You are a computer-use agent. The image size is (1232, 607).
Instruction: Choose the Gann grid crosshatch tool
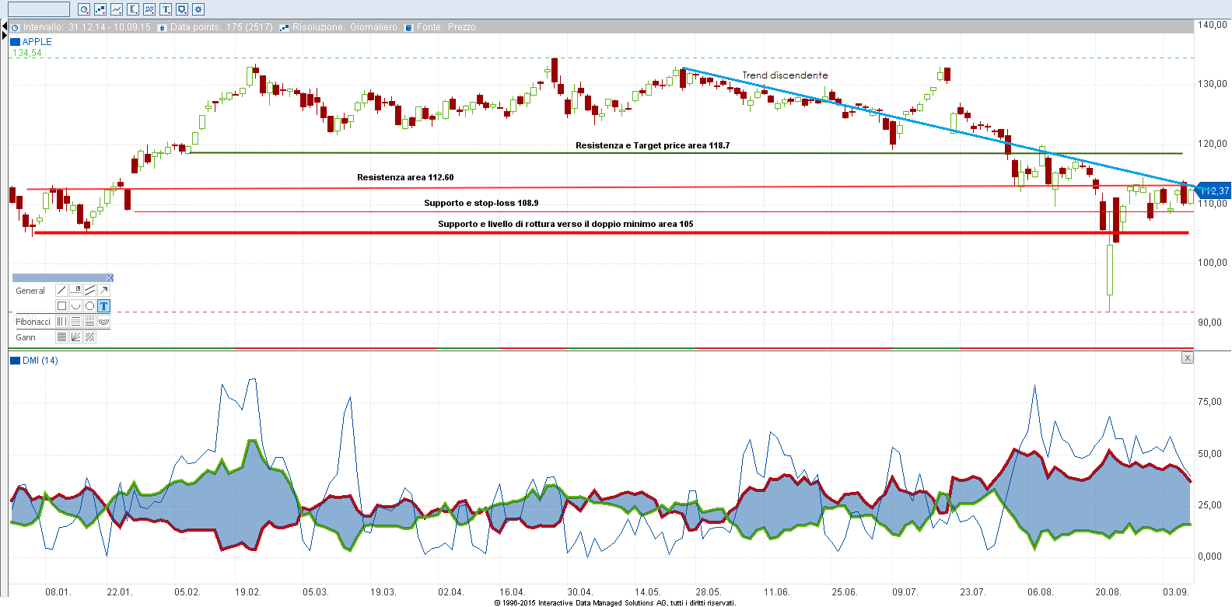(x=89, y=337)
